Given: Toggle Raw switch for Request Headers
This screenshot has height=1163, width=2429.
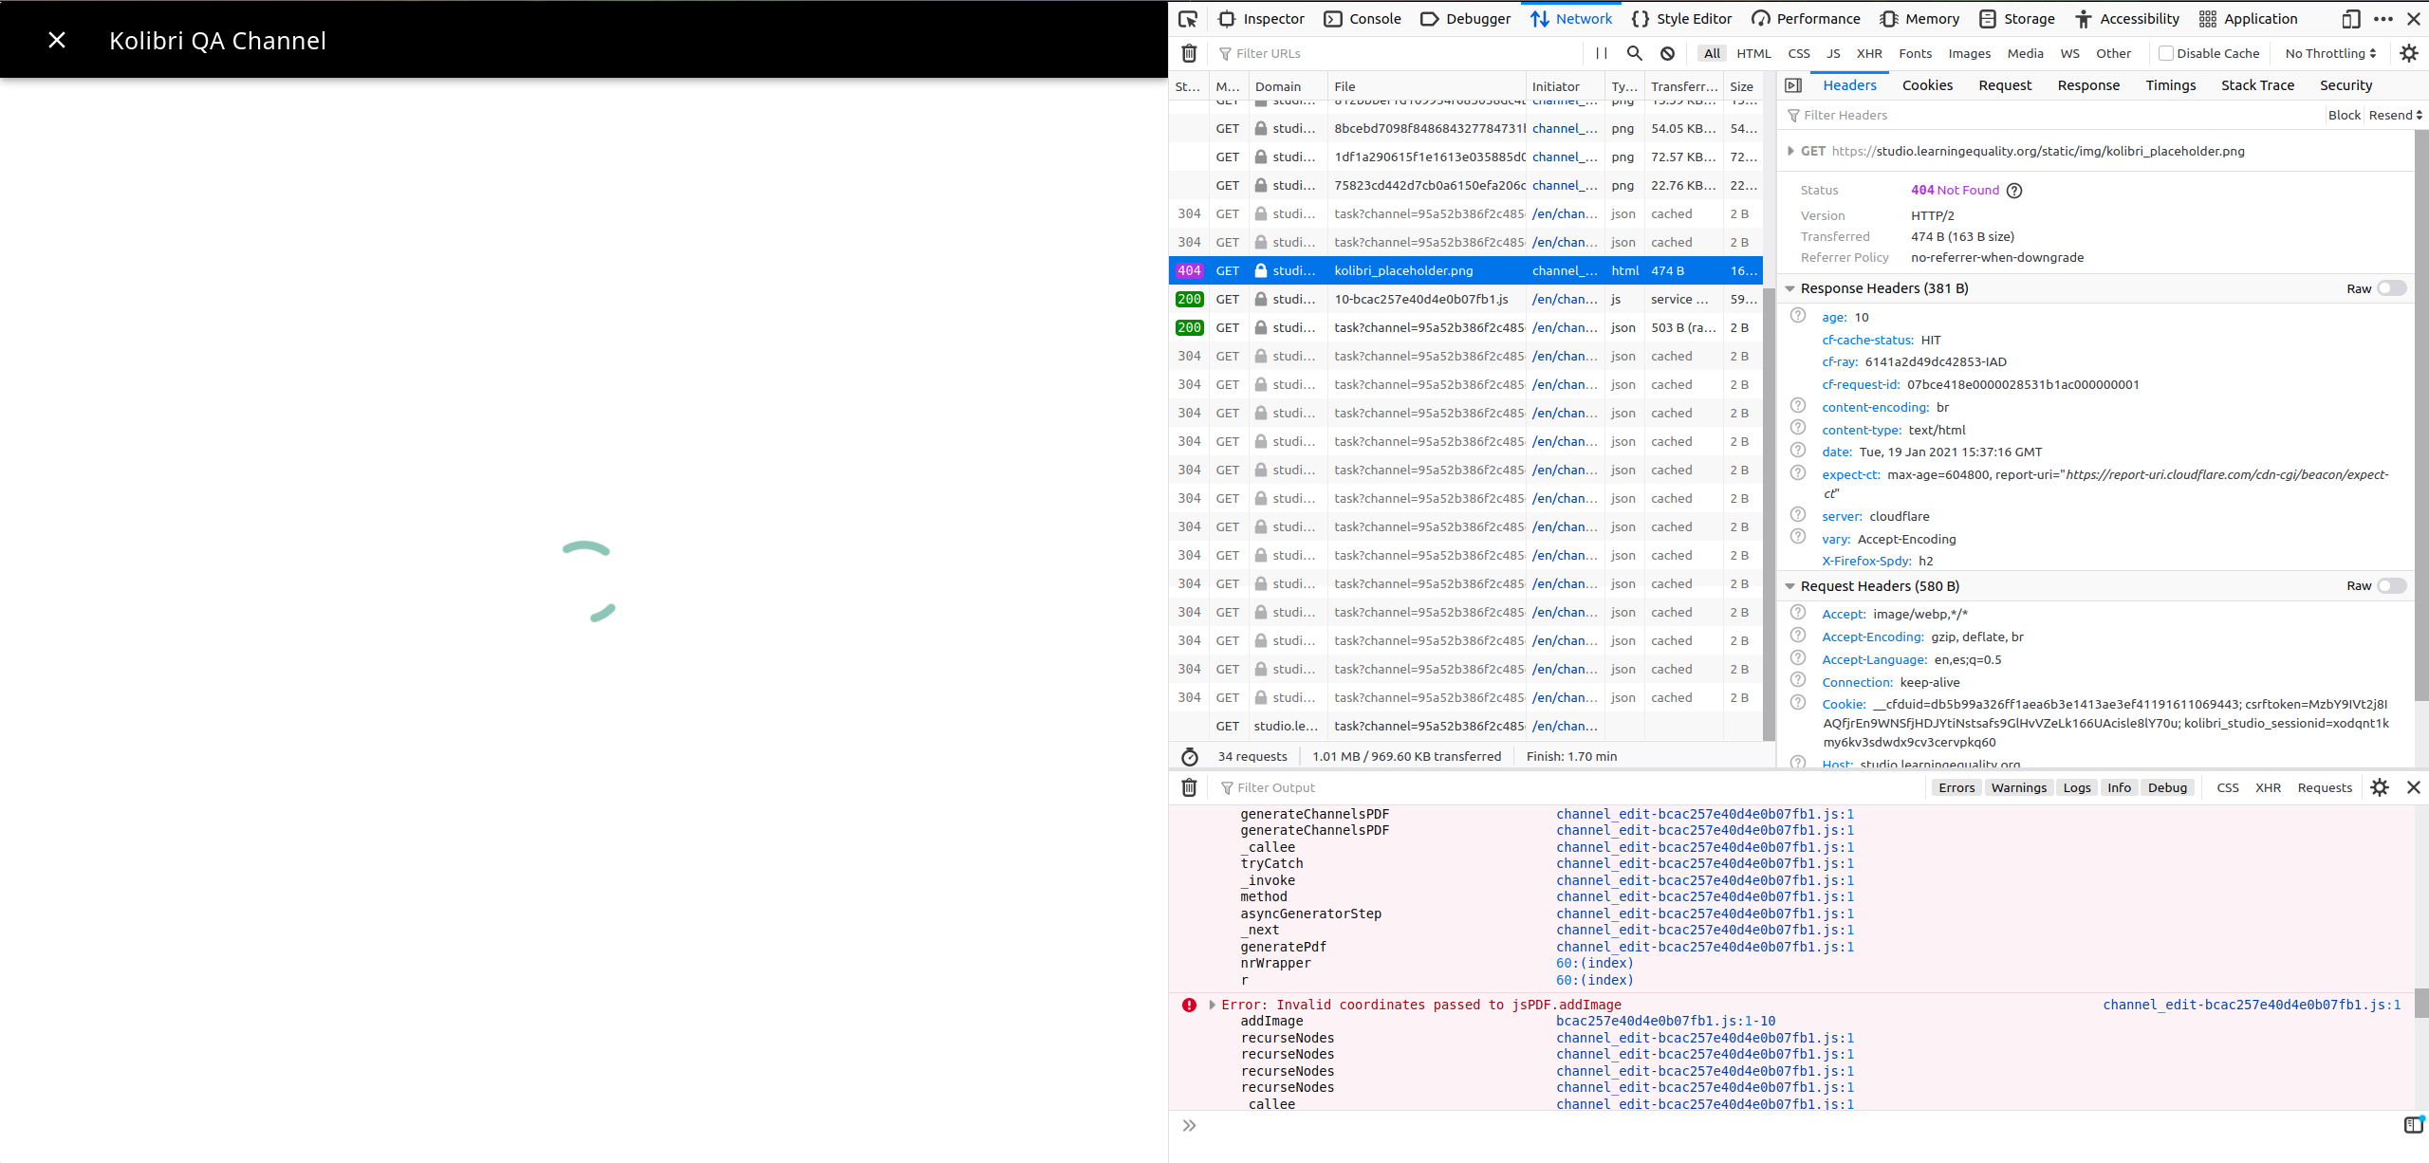Looking at the screenshot, I should [x=2391, y=586].
